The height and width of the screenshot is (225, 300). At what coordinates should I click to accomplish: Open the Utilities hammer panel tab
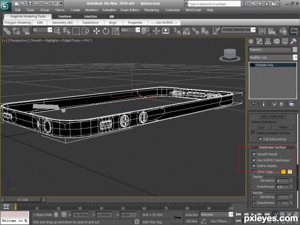(x=293, y=41)
